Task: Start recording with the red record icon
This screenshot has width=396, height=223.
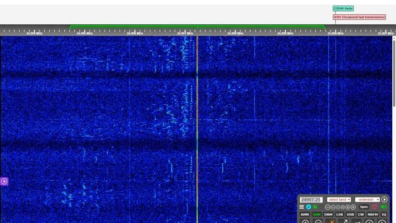Action: (374, 207)
